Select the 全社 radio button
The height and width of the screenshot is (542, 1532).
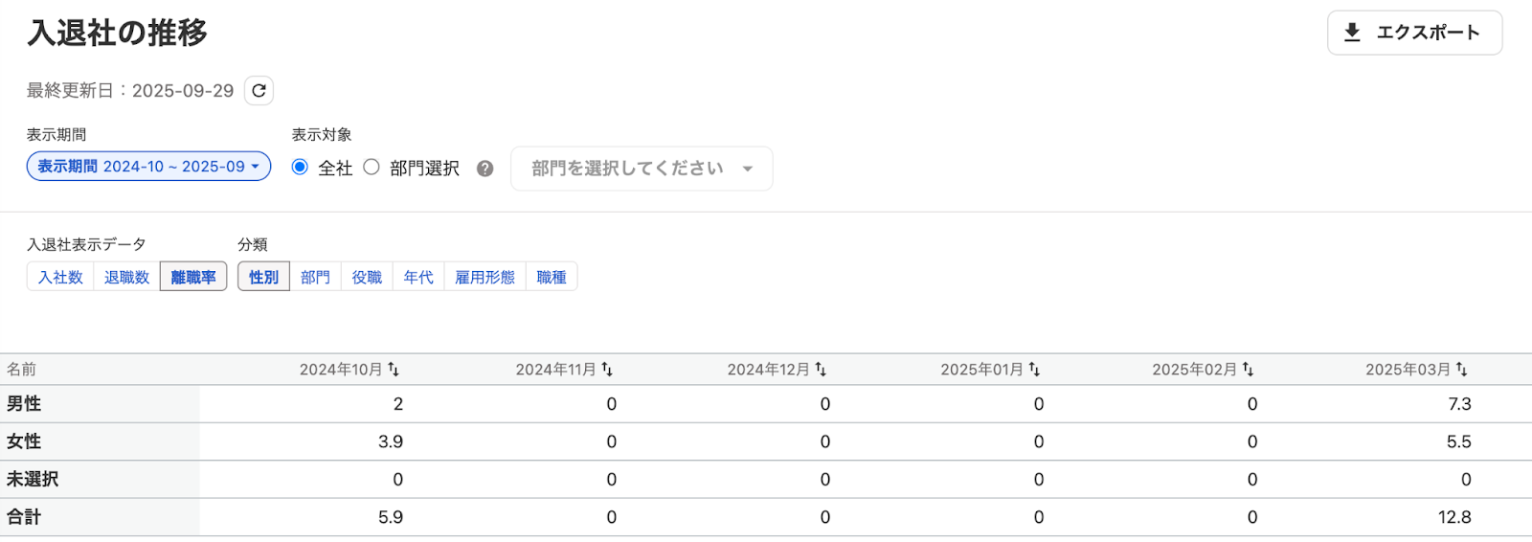click(x=300, y=167)
